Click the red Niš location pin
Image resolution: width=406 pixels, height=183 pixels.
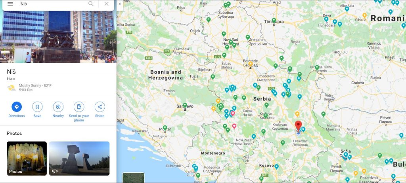[299, 126]
